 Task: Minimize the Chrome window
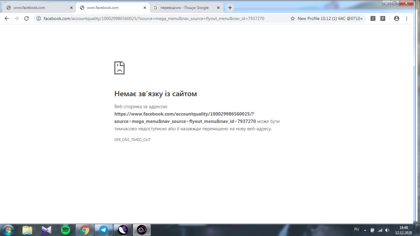tap(387, 3)
